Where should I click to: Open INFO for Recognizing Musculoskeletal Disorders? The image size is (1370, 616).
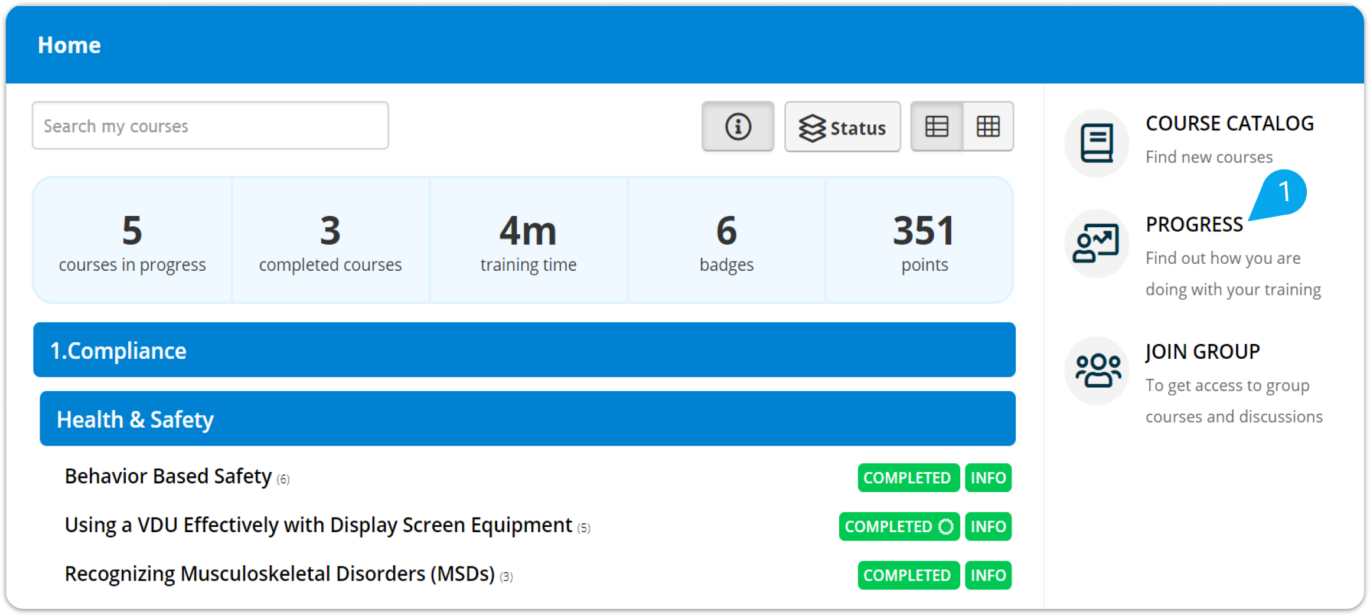coord(988,575)
